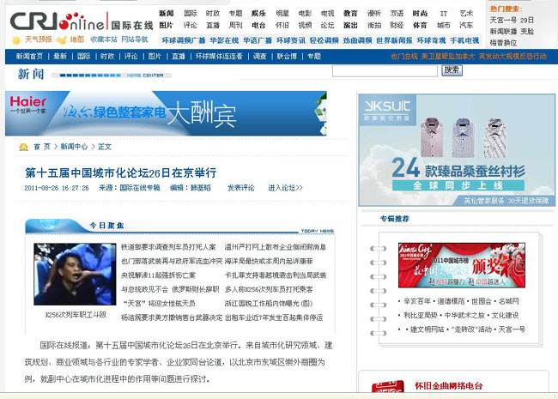Open 教育 in top navigation
The image size is (558, 399).
click(x=350, y=14)
